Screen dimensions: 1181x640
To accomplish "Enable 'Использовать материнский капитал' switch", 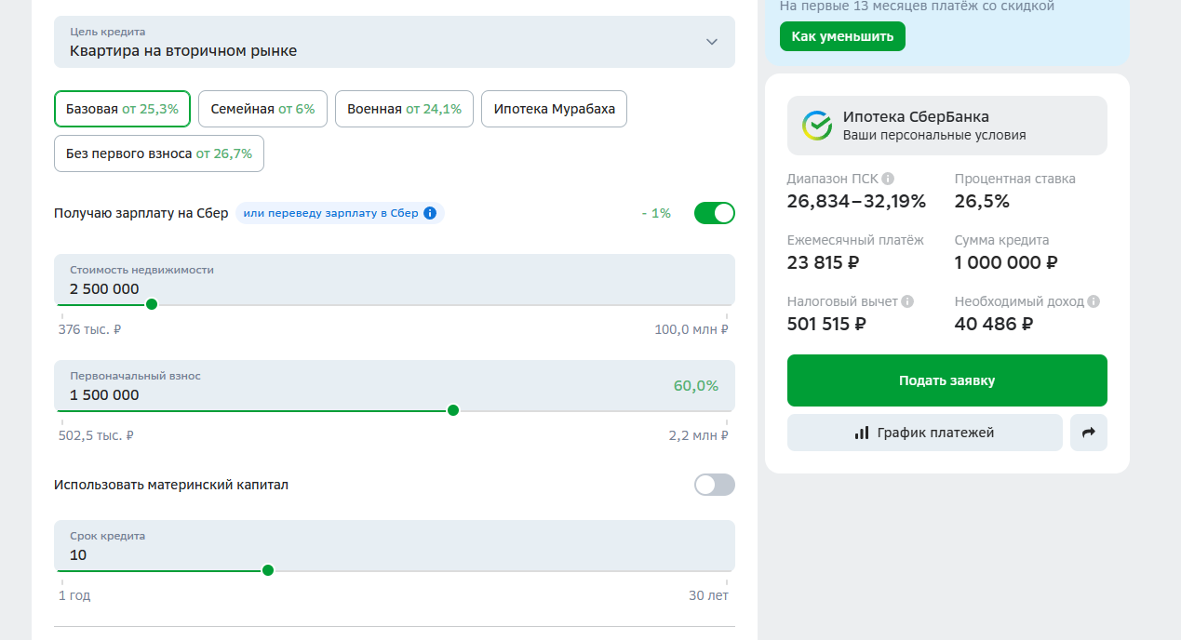I will pyautogui.click(x=715, y=485).
